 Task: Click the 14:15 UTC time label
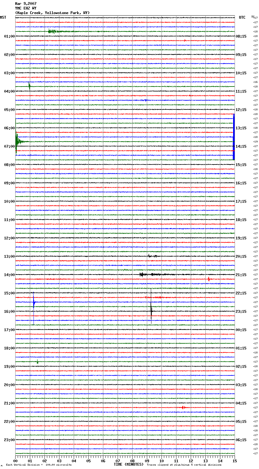tap(241, 146)
